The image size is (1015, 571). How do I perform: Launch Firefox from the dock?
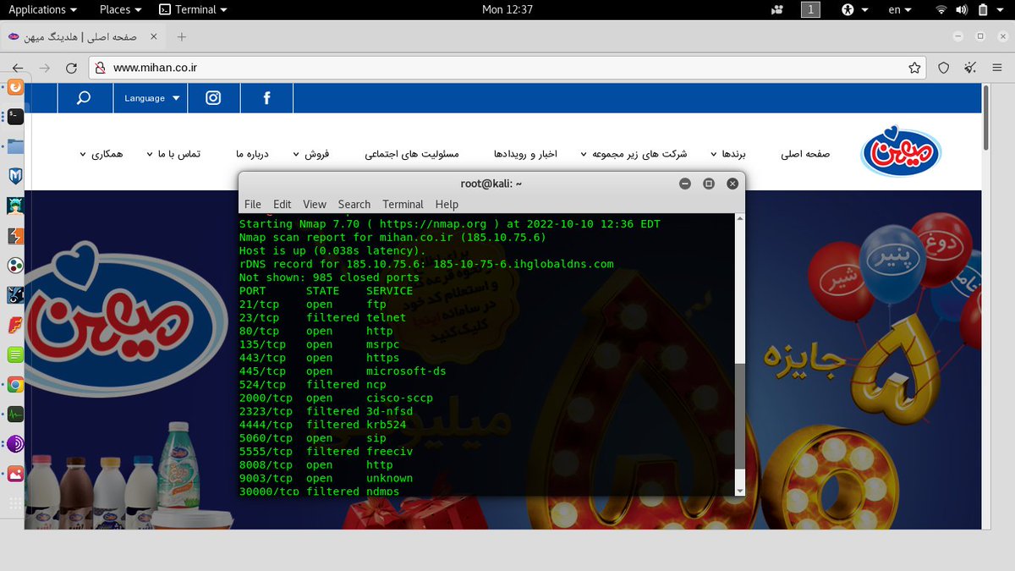point(14,87)
